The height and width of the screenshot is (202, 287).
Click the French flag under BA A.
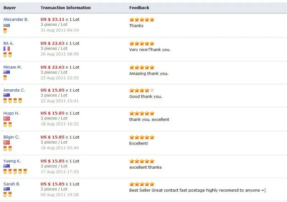(6, 48)
